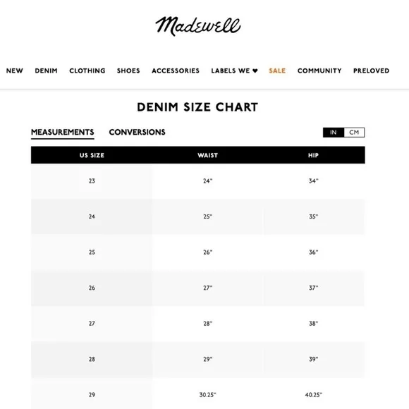Screen dimensions: 409x409
Task: Click the Hip column header
Action: coord(313,155)
